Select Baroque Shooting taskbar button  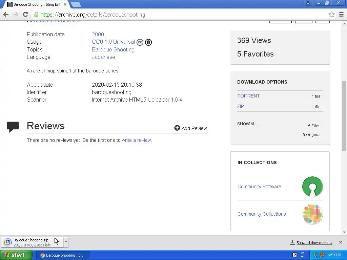63,255
